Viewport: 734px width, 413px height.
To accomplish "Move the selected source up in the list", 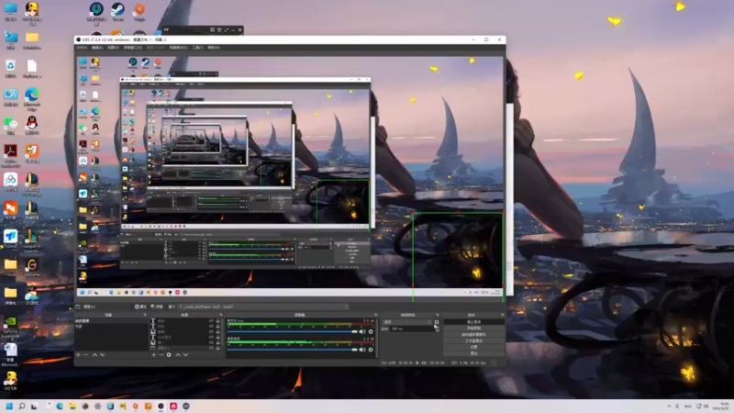I will coord(177,355).
